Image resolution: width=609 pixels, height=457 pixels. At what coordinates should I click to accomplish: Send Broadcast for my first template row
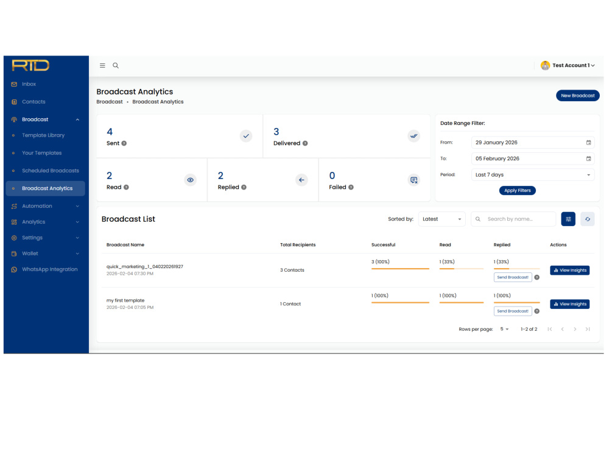point(513,311)
